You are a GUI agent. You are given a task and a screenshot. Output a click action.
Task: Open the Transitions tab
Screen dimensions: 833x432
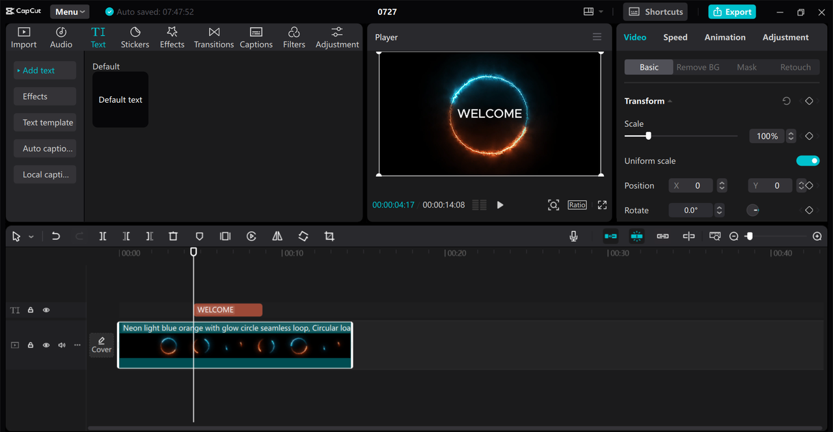point(213,38)
